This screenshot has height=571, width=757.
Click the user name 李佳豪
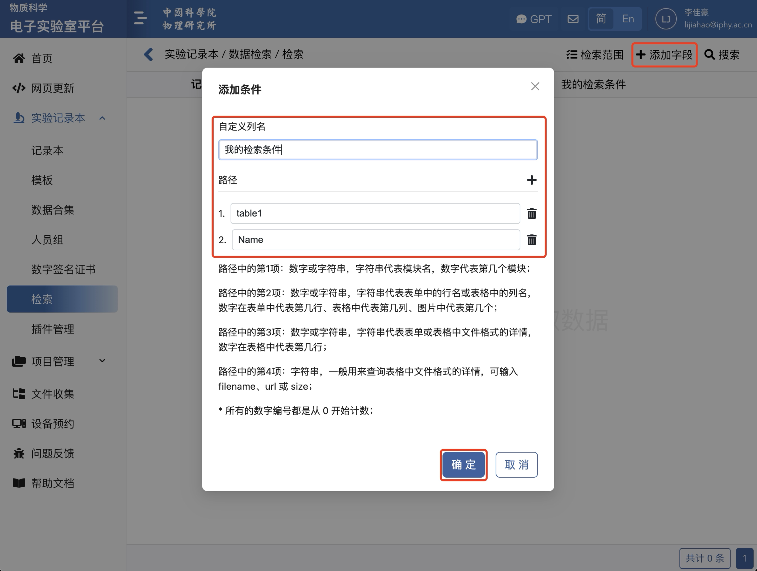[696, 13]
